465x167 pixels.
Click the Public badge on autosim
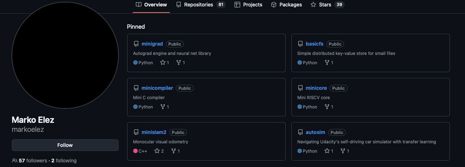(x=337, y=132)
